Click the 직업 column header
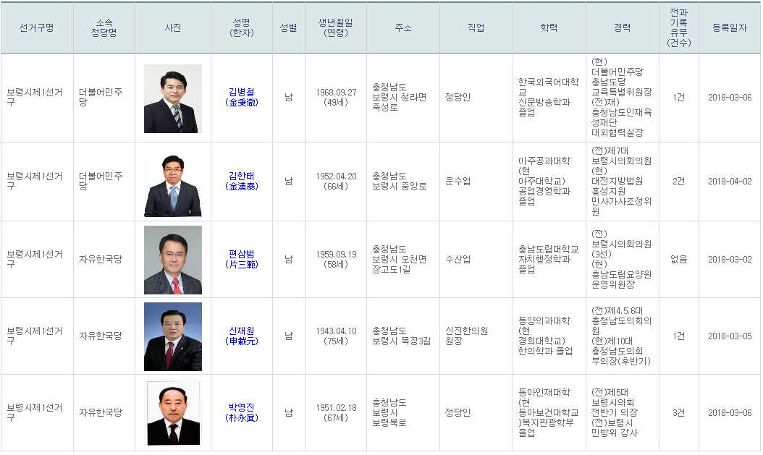Viewport: 763px width, 455px height. tap(476, 27)
